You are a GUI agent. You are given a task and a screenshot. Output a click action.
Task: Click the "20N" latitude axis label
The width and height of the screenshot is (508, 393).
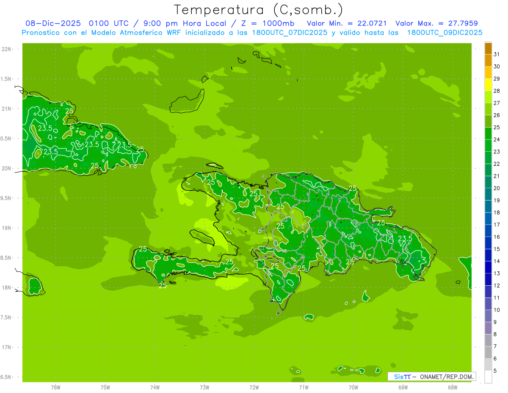[x=6, y=168]
